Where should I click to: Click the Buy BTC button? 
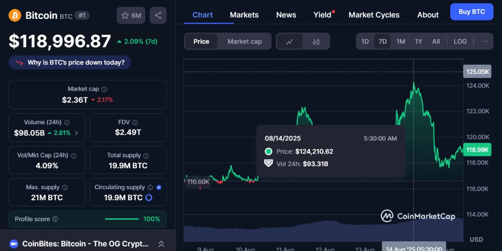(471, 12)
